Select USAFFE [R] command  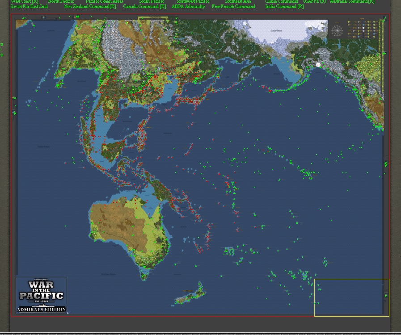(x=315, y=1)
